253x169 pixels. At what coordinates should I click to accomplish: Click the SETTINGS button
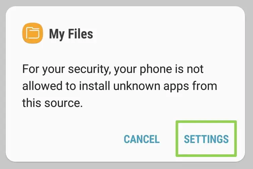[206, 139]
